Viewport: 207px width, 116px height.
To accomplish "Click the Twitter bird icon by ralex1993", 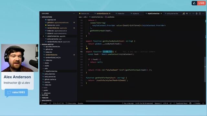I will [9, 92].
